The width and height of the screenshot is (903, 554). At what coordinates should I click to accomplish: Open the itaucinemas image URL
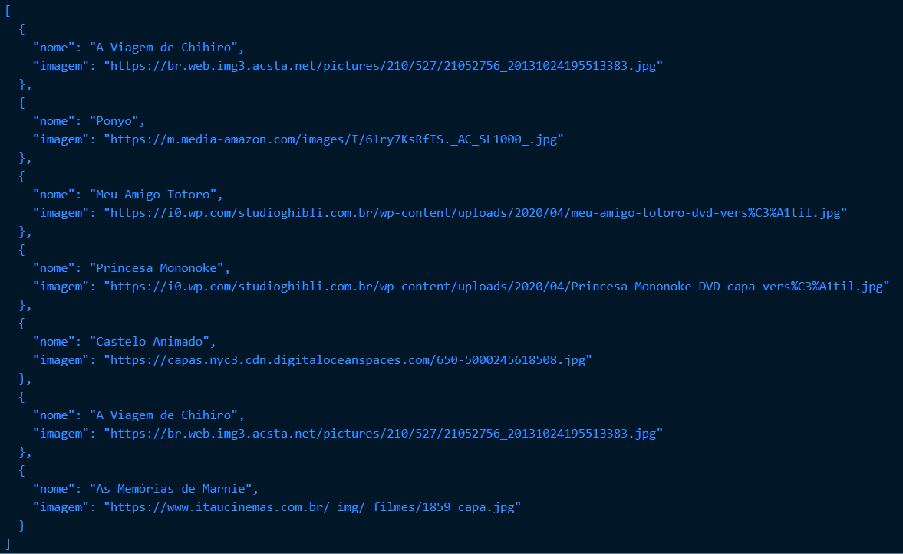coord(312,507)
